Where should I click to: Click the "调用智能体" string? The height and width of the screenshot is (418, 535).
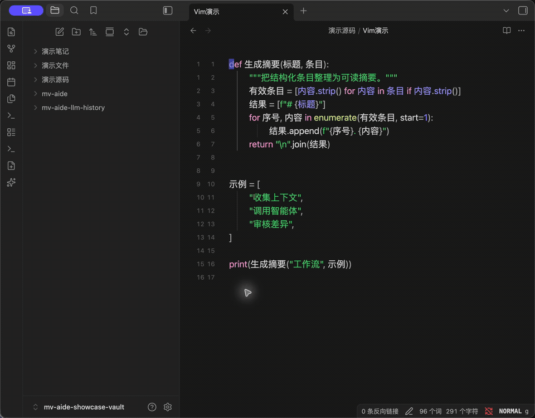(x=275, y=211)
